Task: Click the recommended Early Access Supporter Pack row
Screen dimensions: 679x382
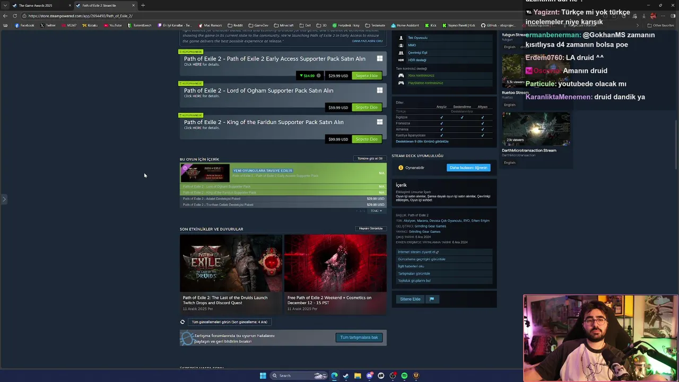Action: (283, 173)
